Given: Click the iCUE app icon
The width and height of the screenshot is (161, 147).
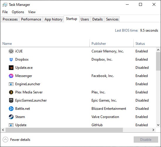Looking at the screenshot, I should (x=11, y=51).
